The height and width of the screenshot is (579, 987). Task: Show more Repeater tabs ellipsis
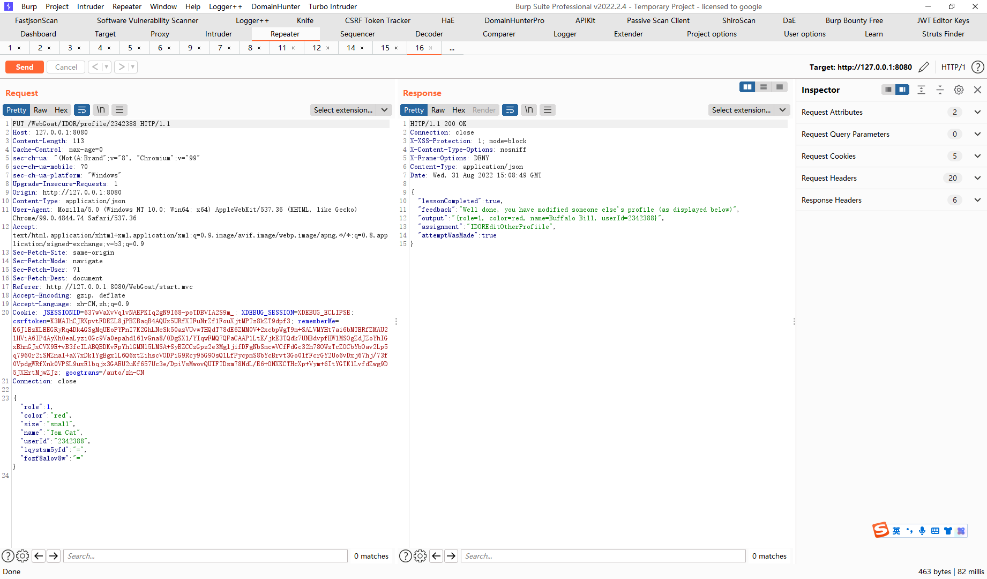pos(452,48)
